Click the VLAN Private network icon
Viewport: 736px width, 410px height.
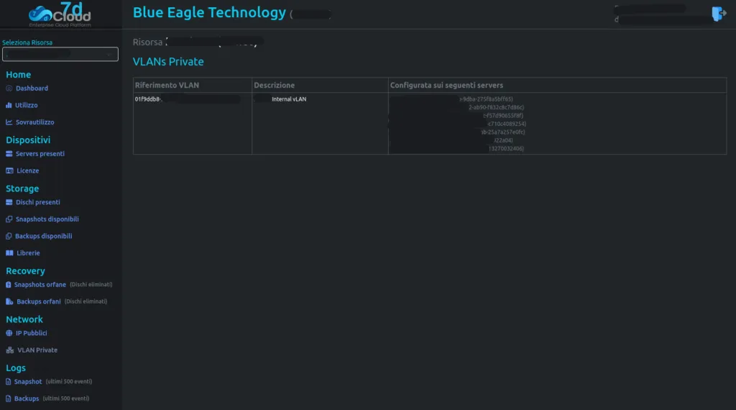[x=10, y=350]
